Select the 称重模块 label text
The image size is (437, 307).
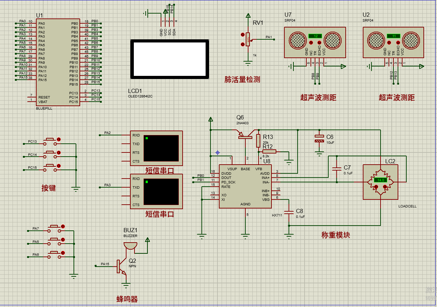coord(336,235)
